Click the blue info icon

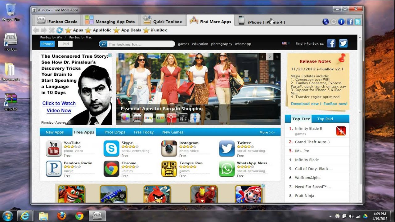coord(341,22)
